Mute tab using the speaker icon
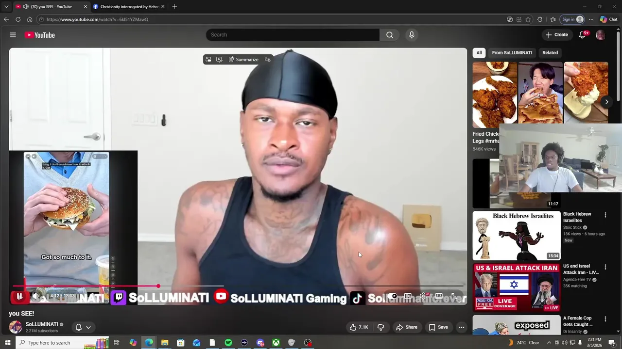Viewport: 622px width, 349px height. tap(25, 7)
